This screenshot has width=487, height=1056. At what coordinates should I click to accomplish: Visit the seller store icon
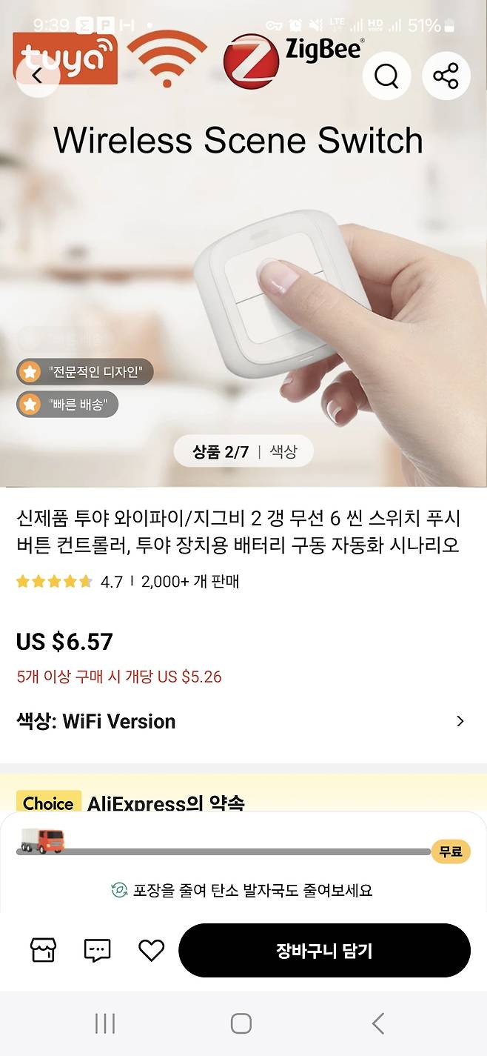tap(43, 950)
